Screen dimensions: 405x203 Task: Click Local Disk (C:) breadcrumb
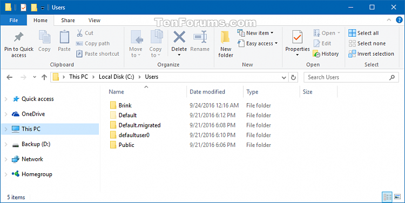pos(117,77)
